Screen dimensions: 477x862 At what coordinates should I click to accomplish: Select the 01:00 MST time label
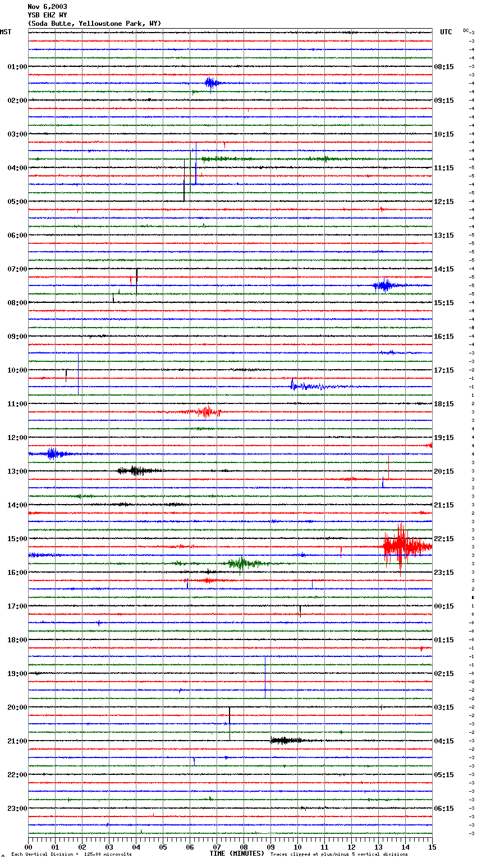pos(17,67)
